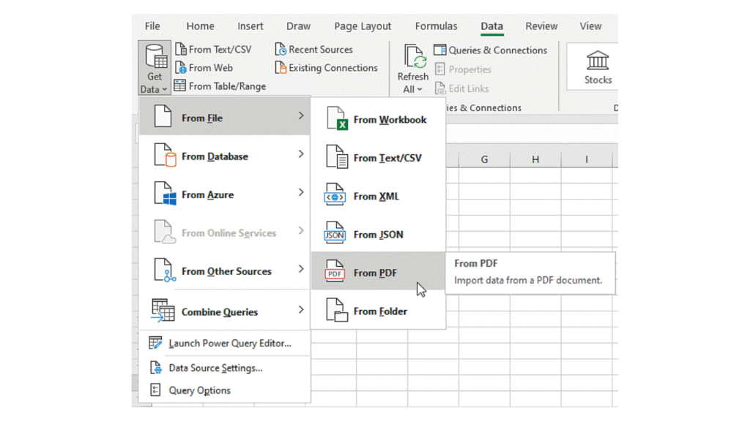
Task: Click the Properties icon in ribbon
Action: tap(440, 69)
